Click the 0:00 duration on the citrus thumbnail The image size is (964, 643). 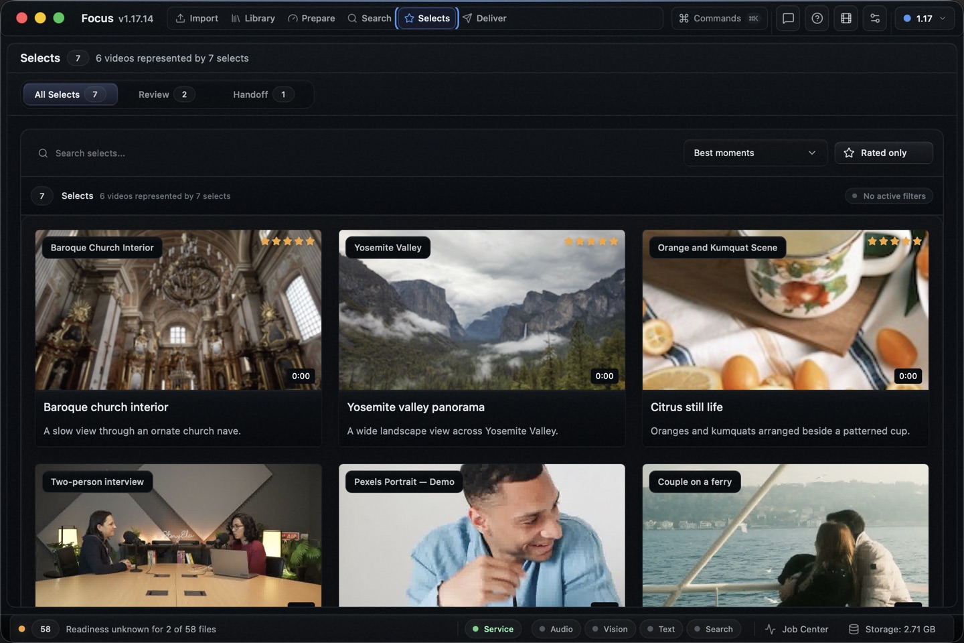pos(908,376)
